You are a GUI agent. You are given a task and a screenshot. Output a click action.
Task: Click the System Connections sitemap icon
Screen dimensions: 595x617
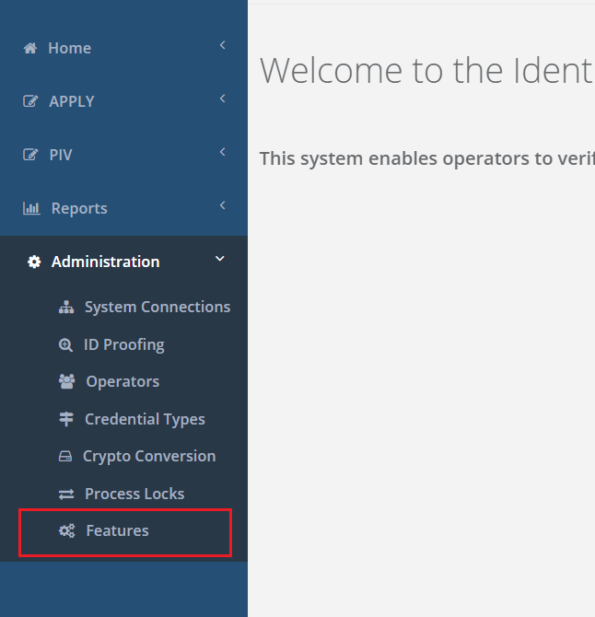[66, 307]
